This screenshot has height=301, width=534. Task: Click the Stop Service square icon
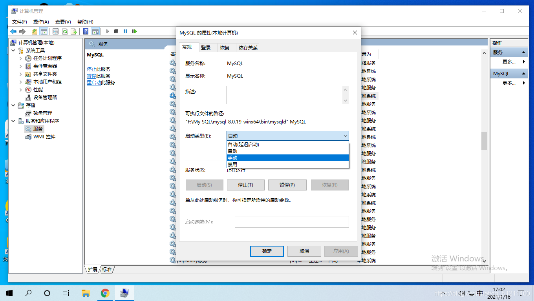click(x=116, y=31)
